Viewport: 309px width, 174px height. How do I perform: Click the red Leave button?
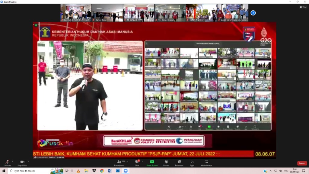click(x=302, y=163)
